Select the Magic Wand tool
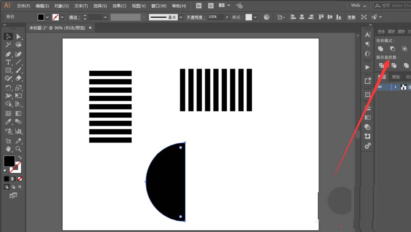This screenshot has height=232, width=411. (8, 45)
